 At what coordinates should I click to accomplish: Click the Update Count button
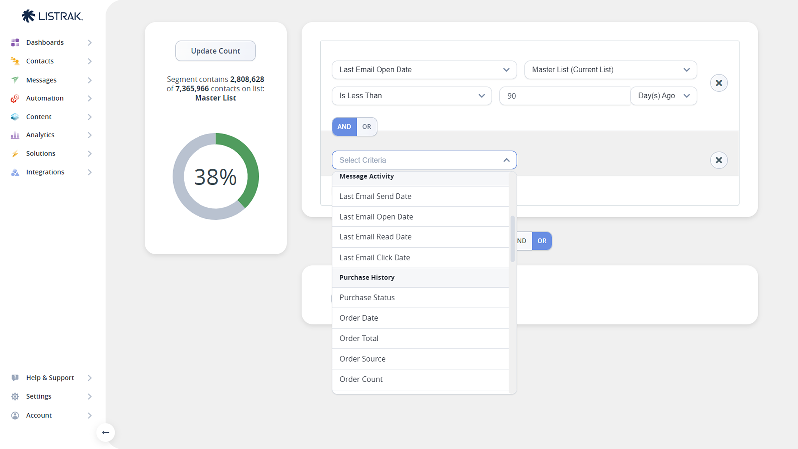pos(215,51)
